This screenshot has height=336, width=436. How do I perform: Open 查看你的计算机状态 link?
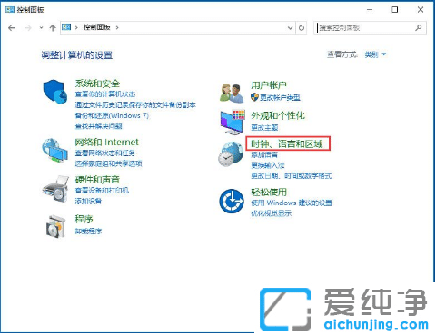pos(105,94)
